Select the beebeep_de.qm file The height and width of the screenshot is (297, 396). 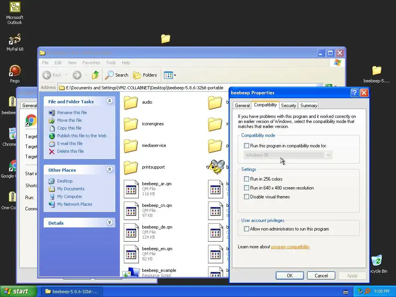coord(148,232)
